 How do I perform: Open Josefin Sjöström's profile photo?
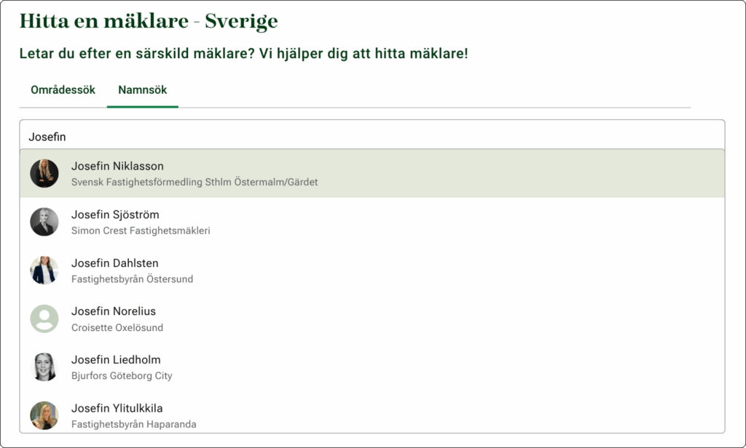click(44, 222)
